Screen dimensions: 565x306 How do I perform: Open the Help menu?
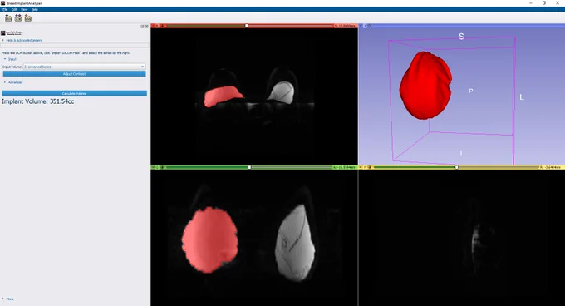coord(35,10)
